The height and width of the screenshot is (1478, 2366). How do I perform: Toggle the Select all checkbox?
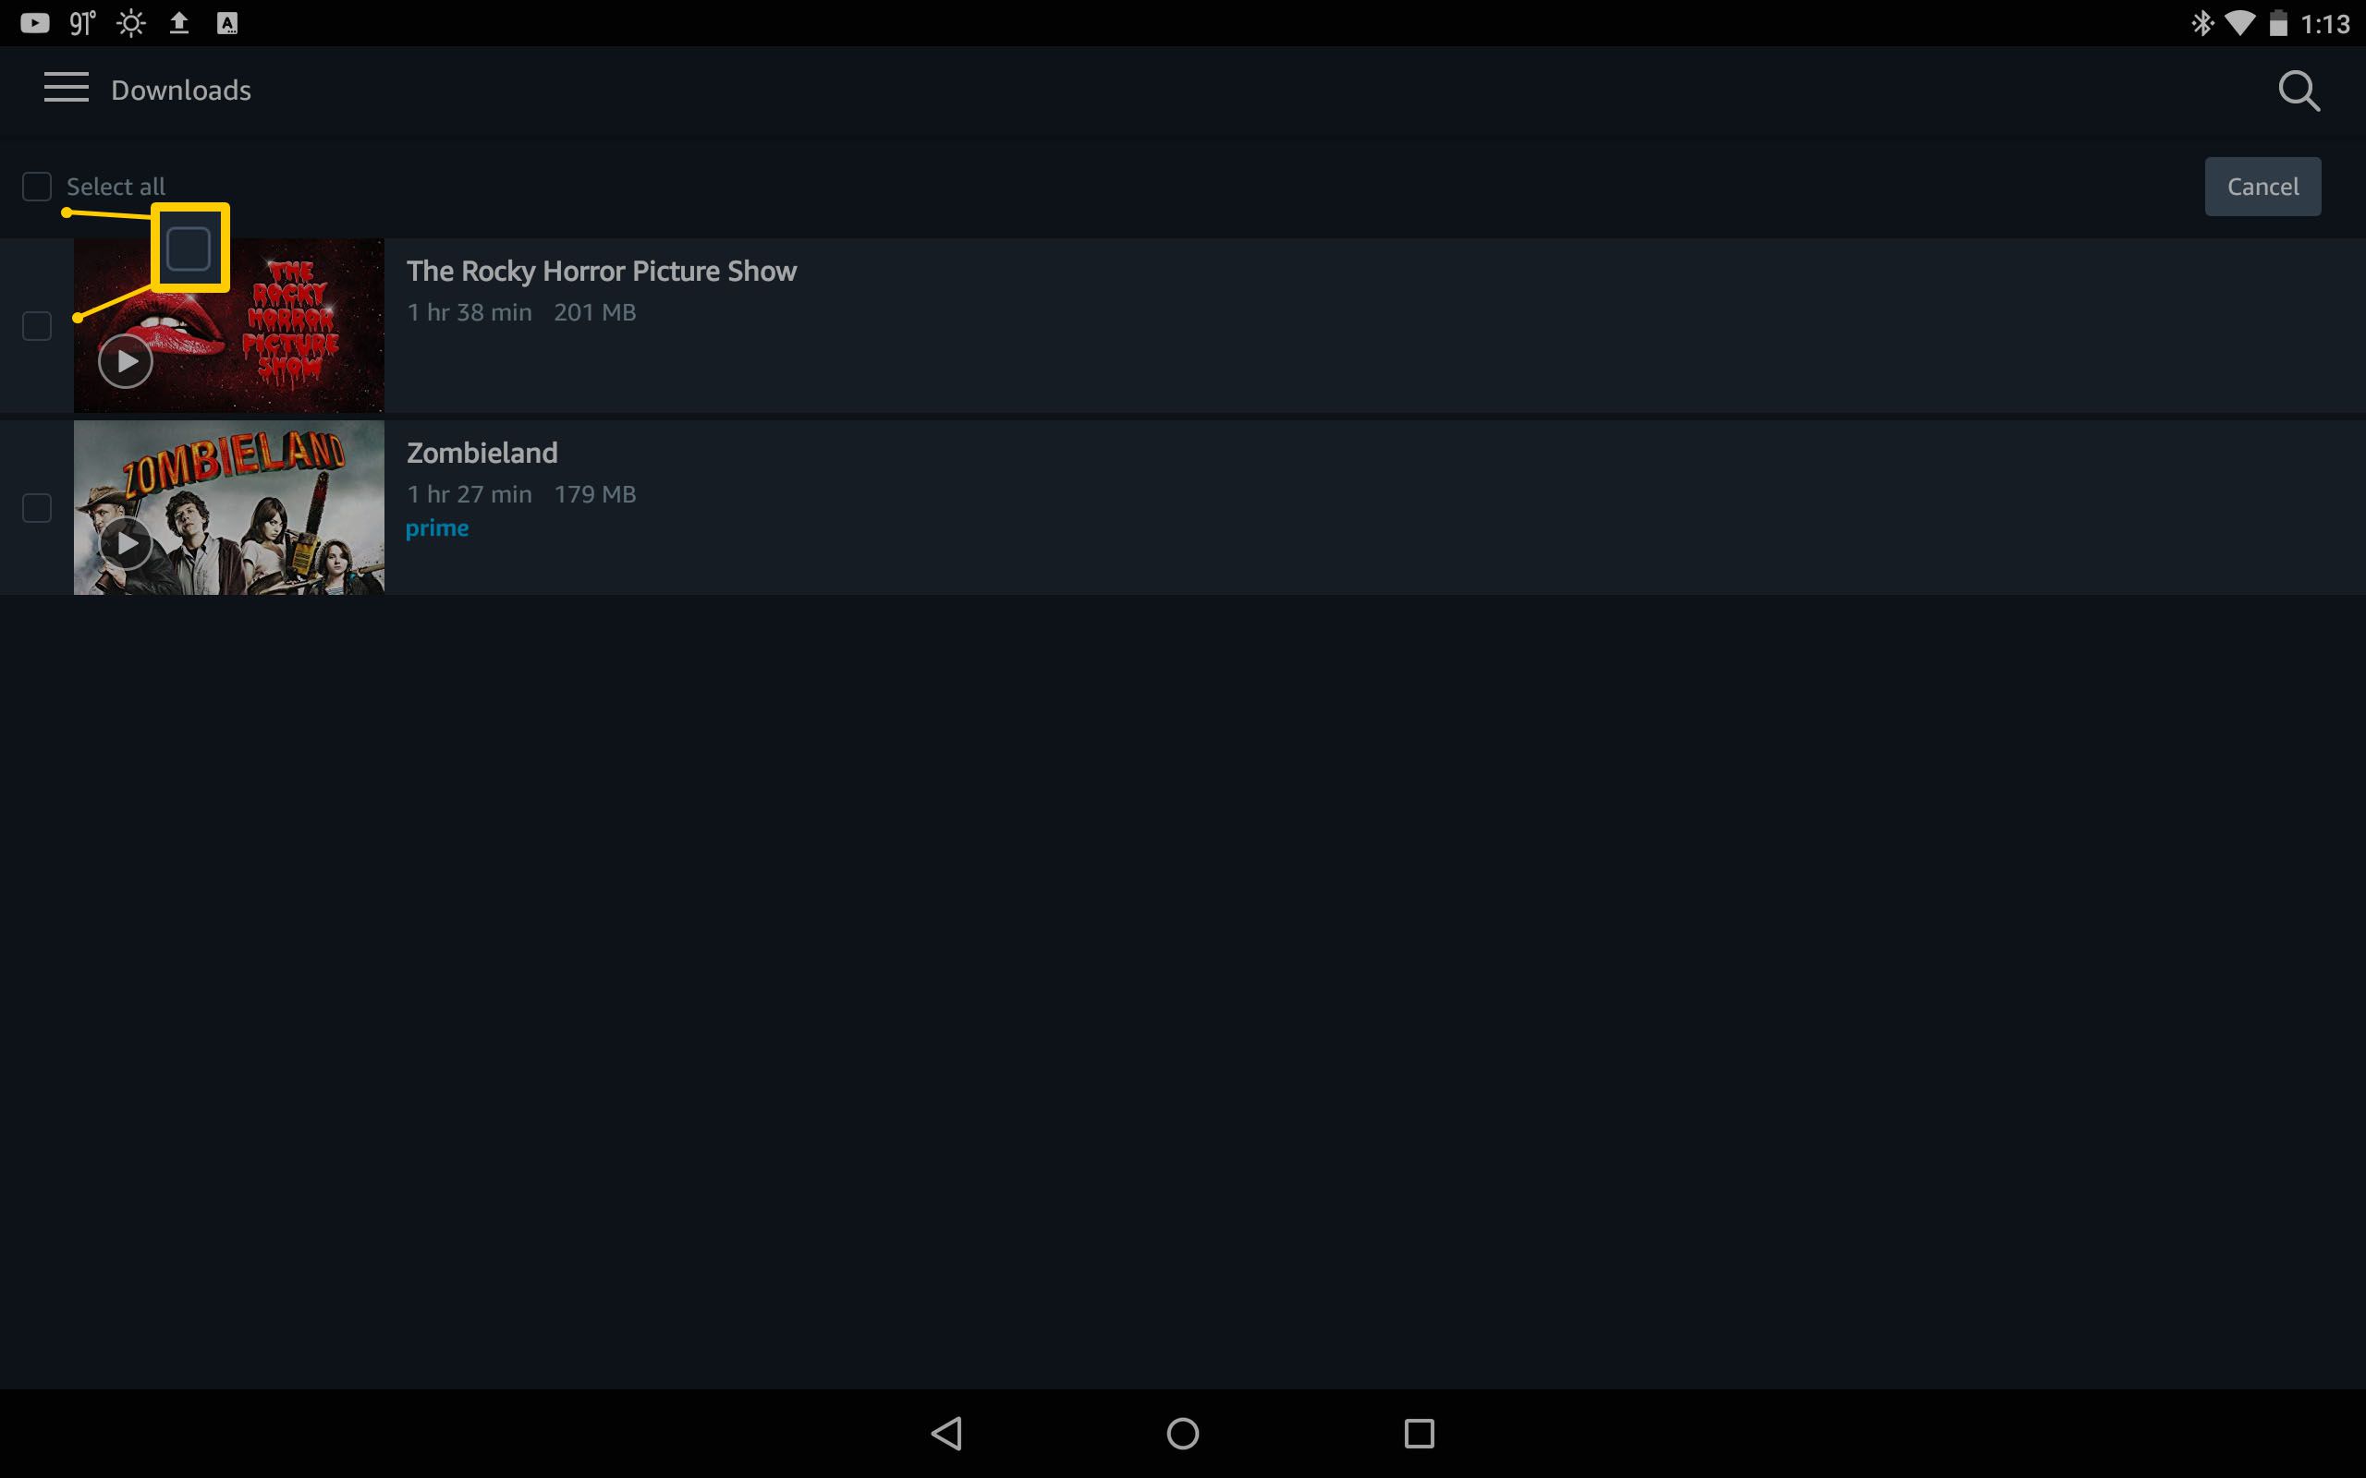[36, 186]
